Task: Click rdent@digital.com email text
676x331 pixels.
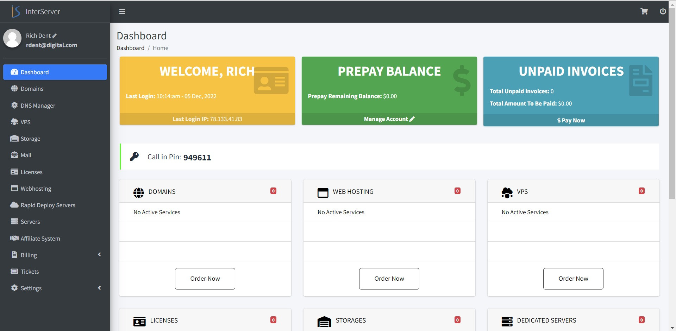Action: (51, 45)
